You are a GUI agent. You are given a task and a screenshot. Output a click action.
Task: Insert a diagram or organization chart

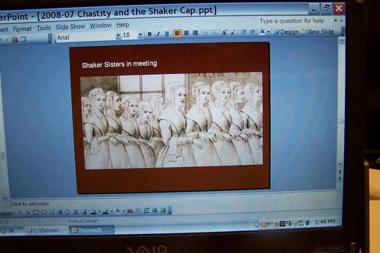pos(68,212)
